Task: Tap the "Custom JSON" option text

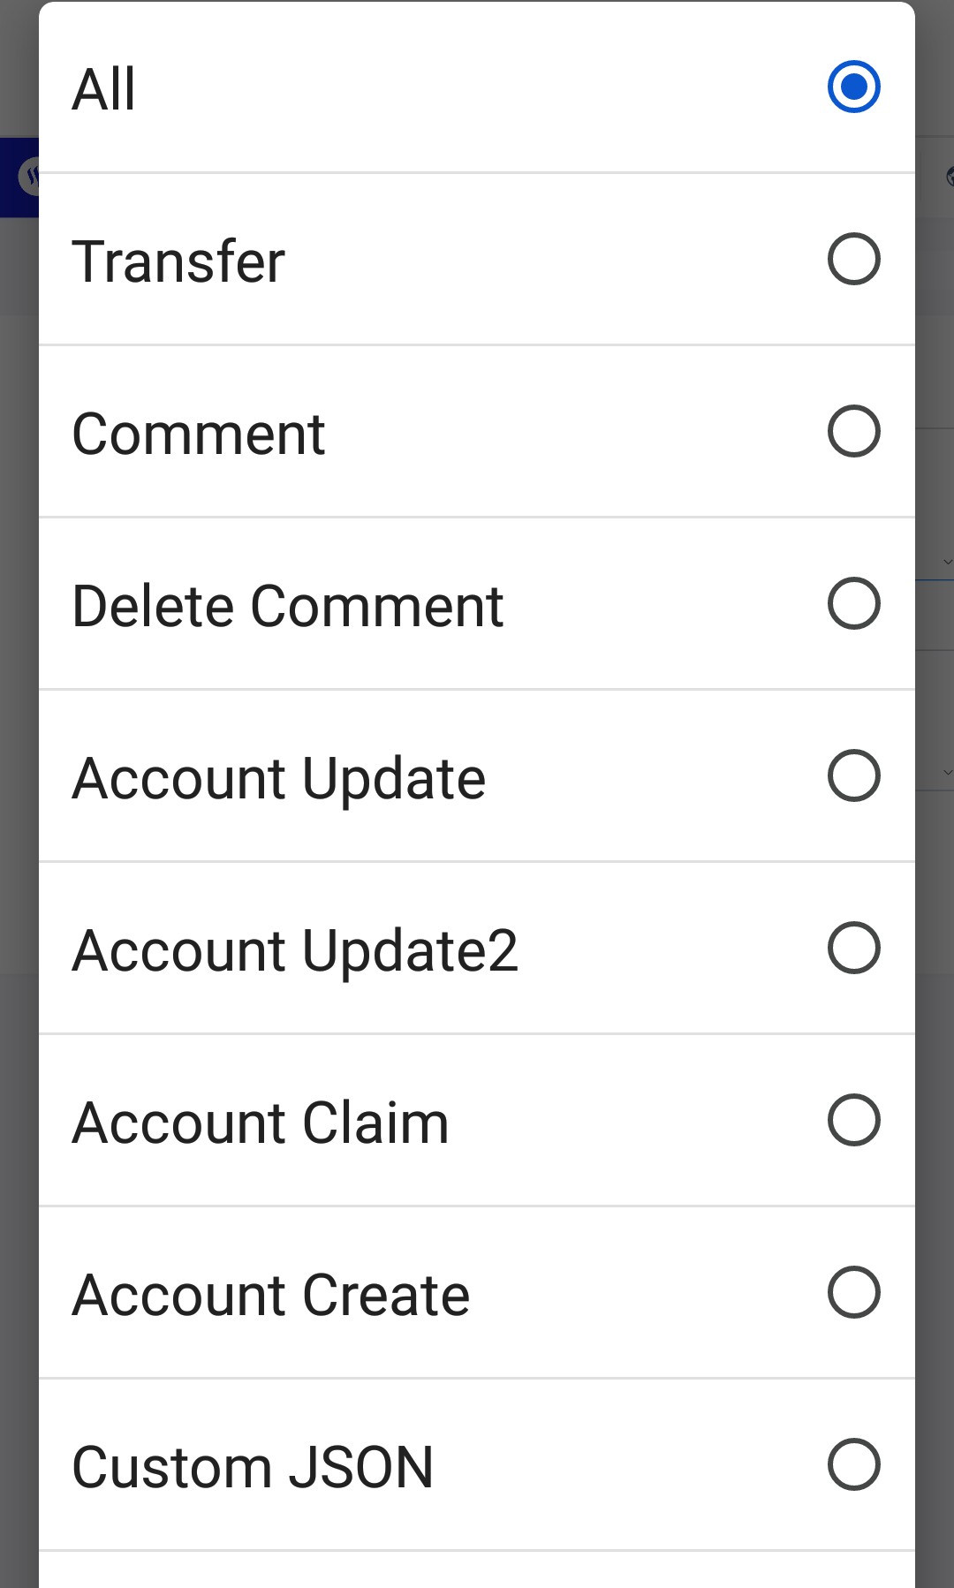Action: coord(253,1467)
